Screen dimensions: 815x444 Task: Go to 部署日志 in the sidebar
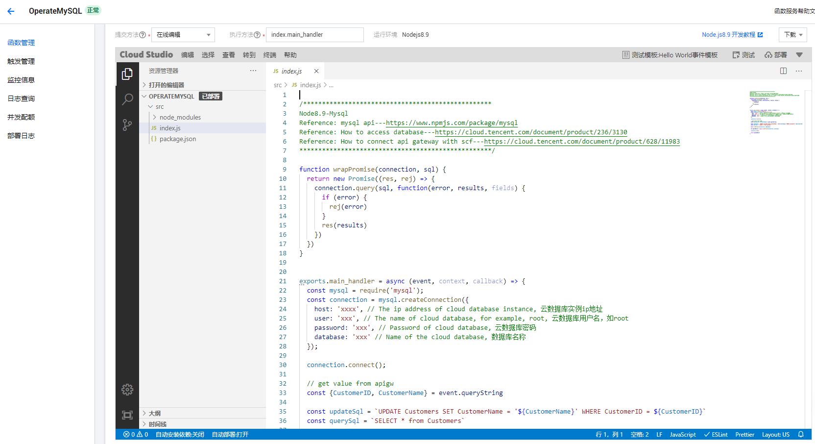coord(21,136)
